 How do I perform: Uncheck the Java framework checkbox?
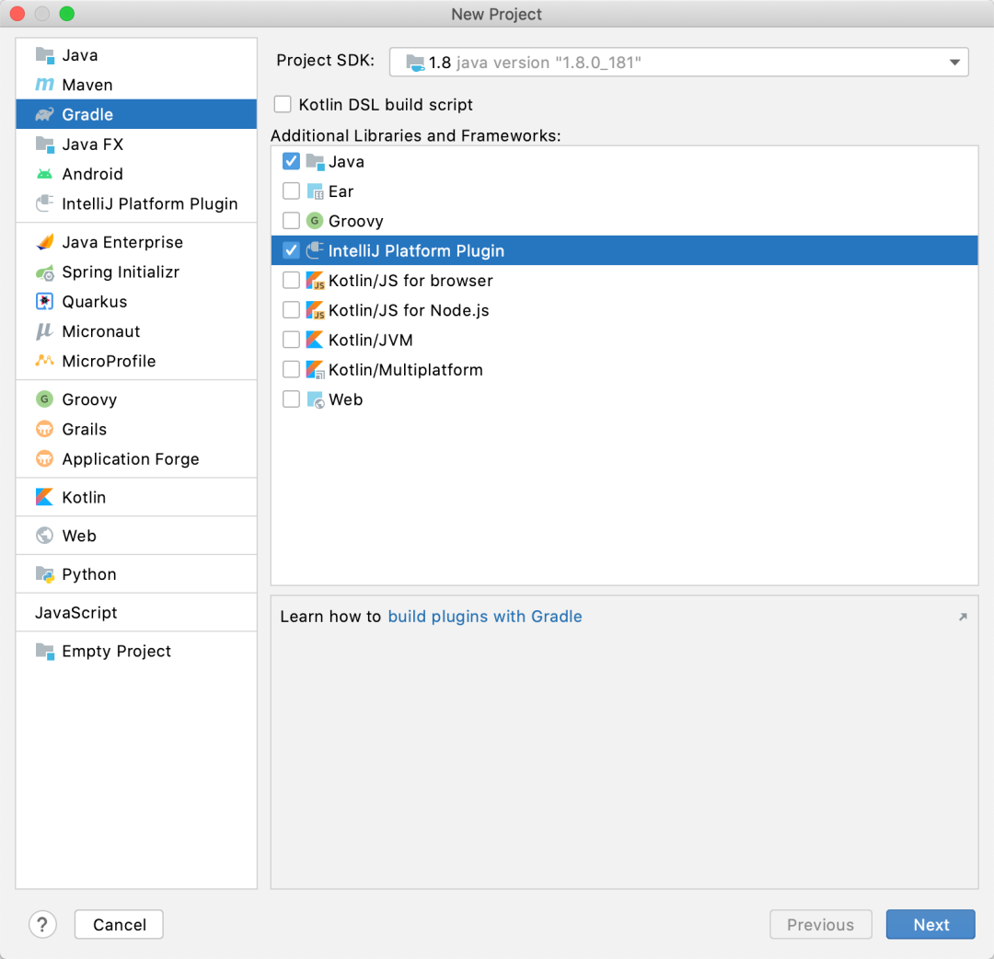291,161
